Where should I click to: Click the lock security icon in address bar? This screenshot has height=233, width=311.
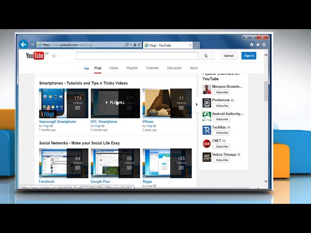pyautogui.click(x=135, y=45)
